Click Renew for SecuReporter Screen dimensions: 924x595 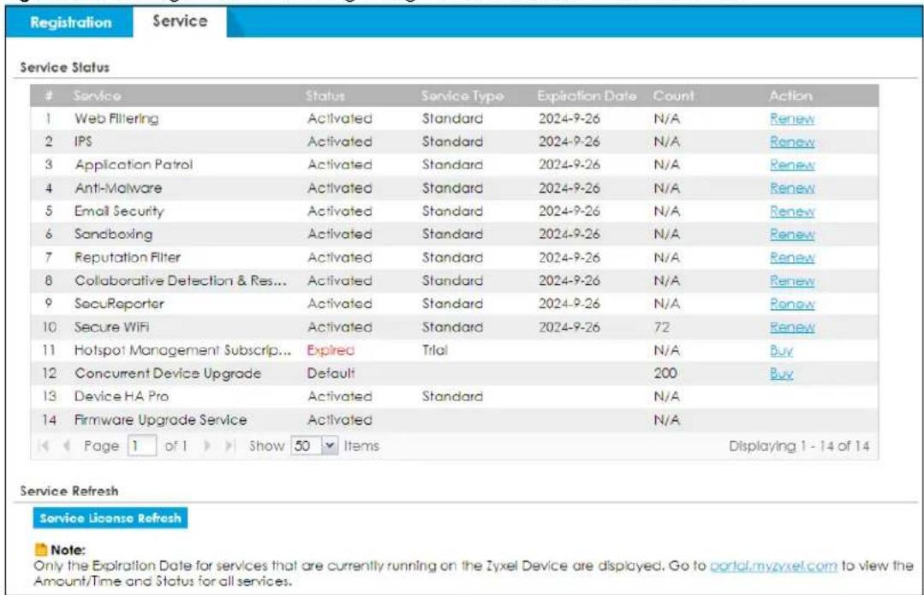click(792, 303)
